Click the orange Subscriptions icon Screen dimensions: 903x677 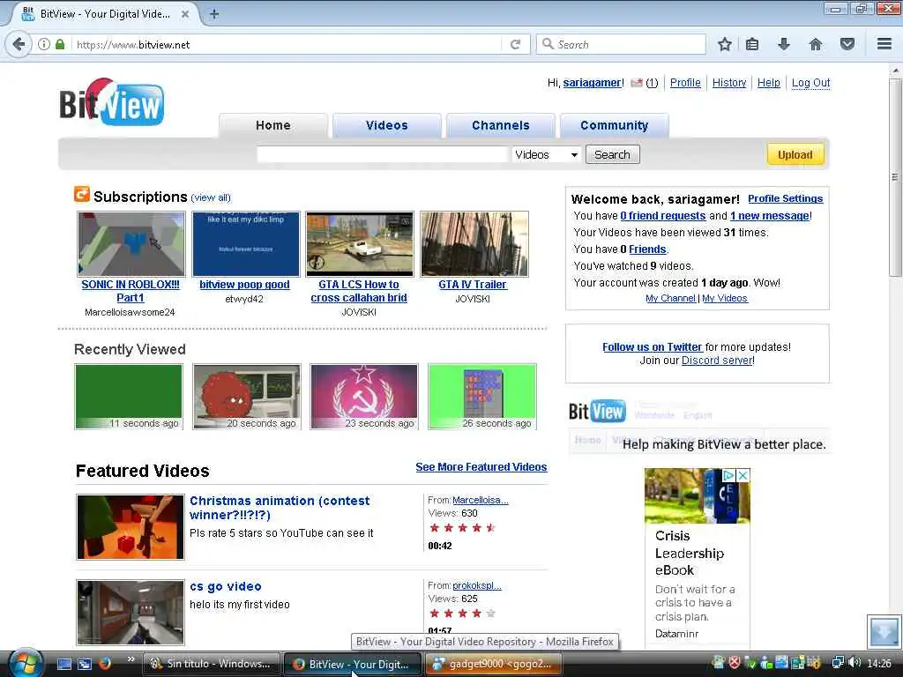pyautogui.click(x=82, y=195)
